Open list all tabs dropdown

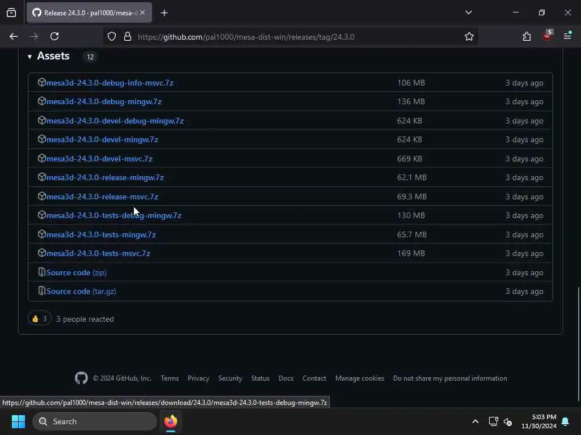(469, 12)
